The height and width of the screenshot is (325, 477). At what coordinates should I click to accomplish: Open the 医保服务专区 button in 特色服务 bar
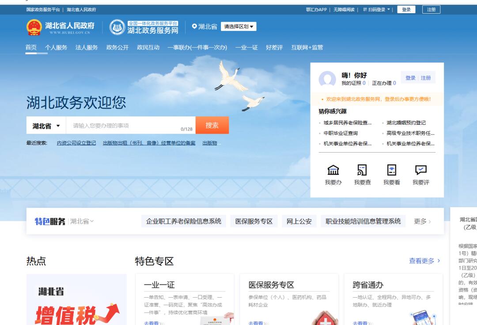(x=254, y=221)
